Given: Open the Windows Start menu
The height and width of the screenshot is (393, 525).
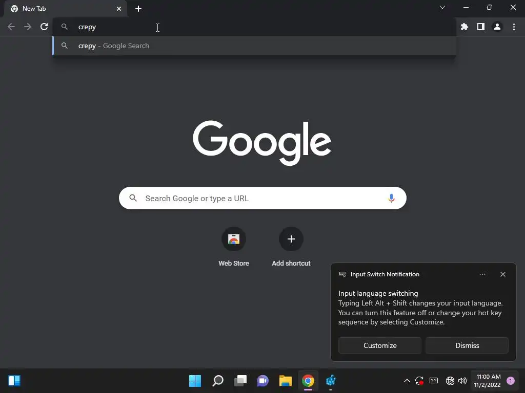Looking at the screenshot, I should 195,381.
